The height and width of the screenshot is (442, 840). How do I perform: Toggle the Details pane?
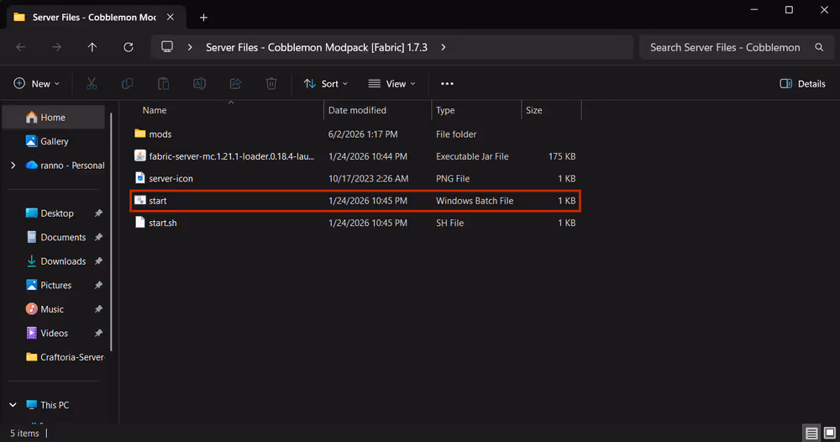coord(802,83)
